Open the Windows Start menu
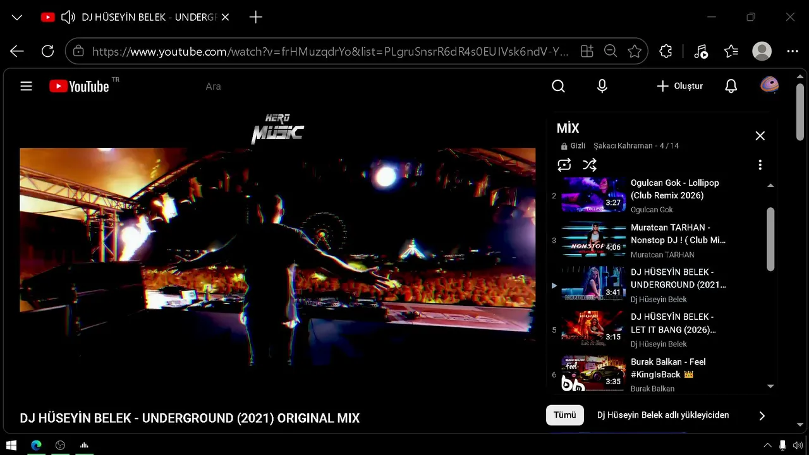Image resolution: width=809 pixels, height=455 pixels. 11,446
